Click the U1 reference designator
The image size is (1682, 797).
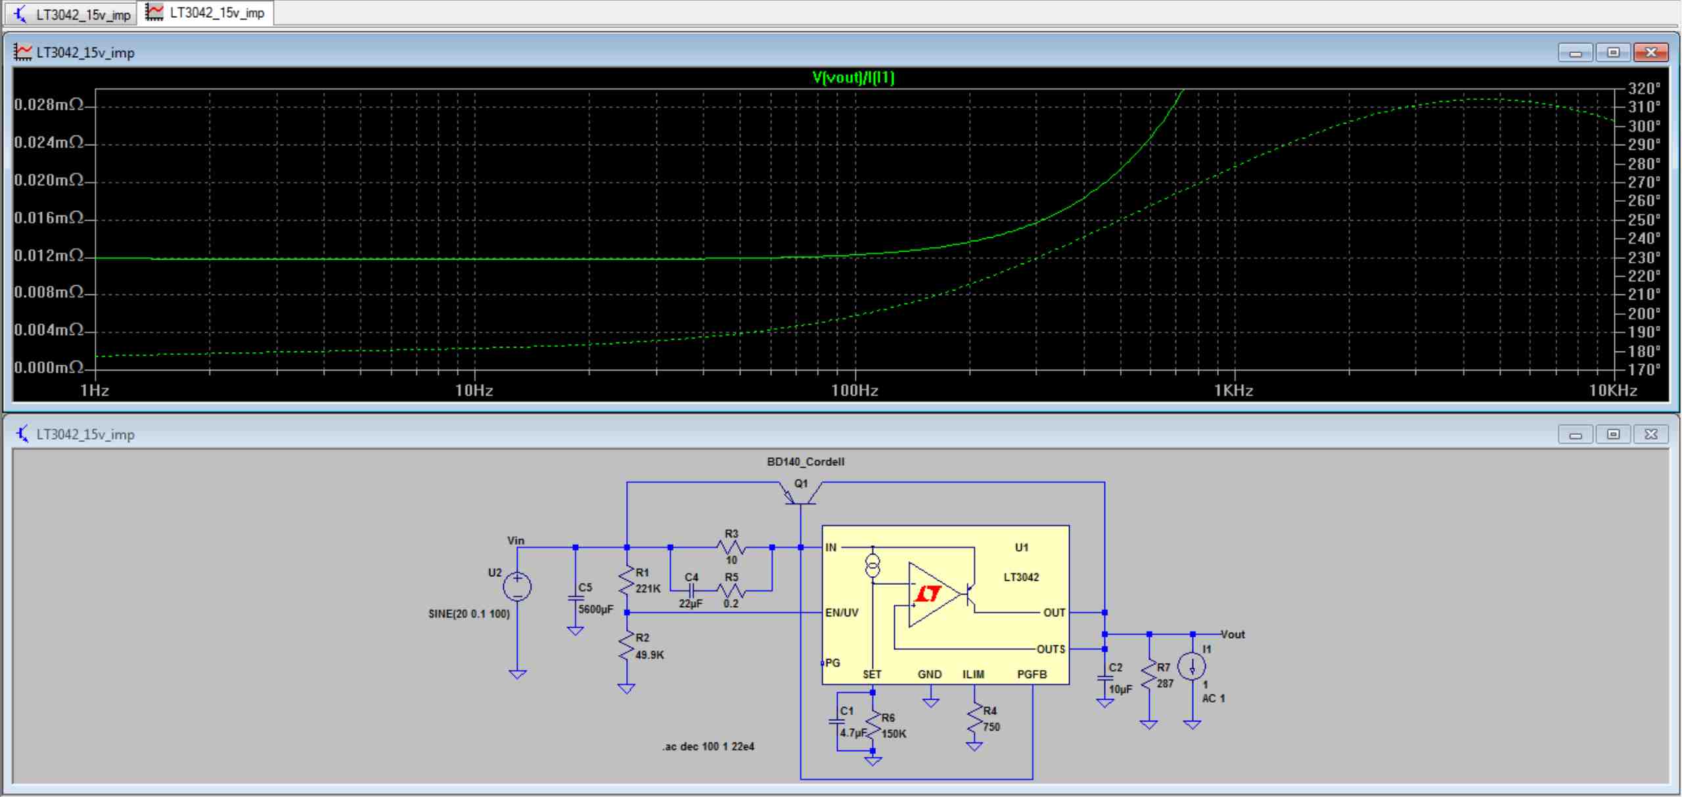(1022, 547)
